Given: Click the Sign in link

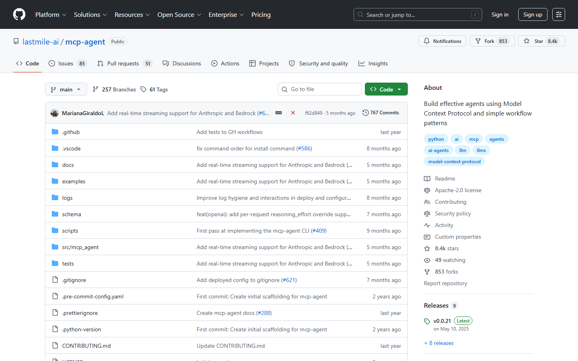Looking at the screenshot, I should (500, 14).
